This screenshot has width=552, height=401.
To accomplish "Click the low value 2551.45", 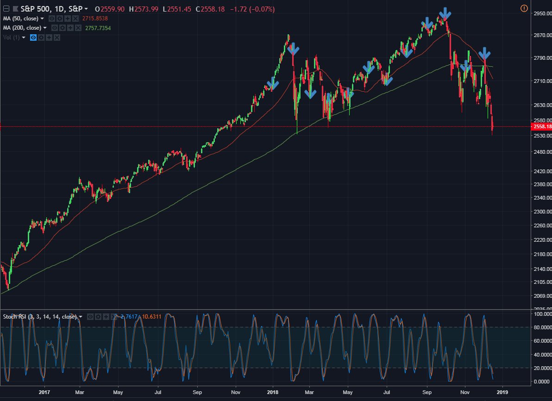I will tap(179, 9).
